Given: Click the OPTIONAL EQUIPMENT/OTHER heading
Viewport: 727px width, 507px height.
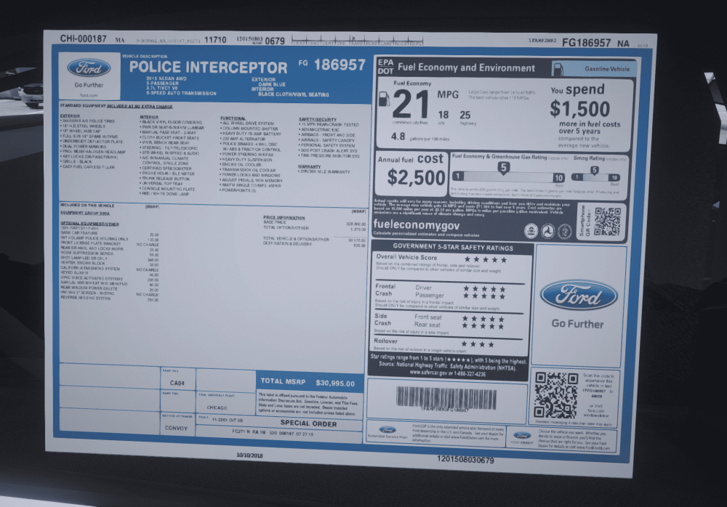Looking at the screenshot, I should point(89,224).
